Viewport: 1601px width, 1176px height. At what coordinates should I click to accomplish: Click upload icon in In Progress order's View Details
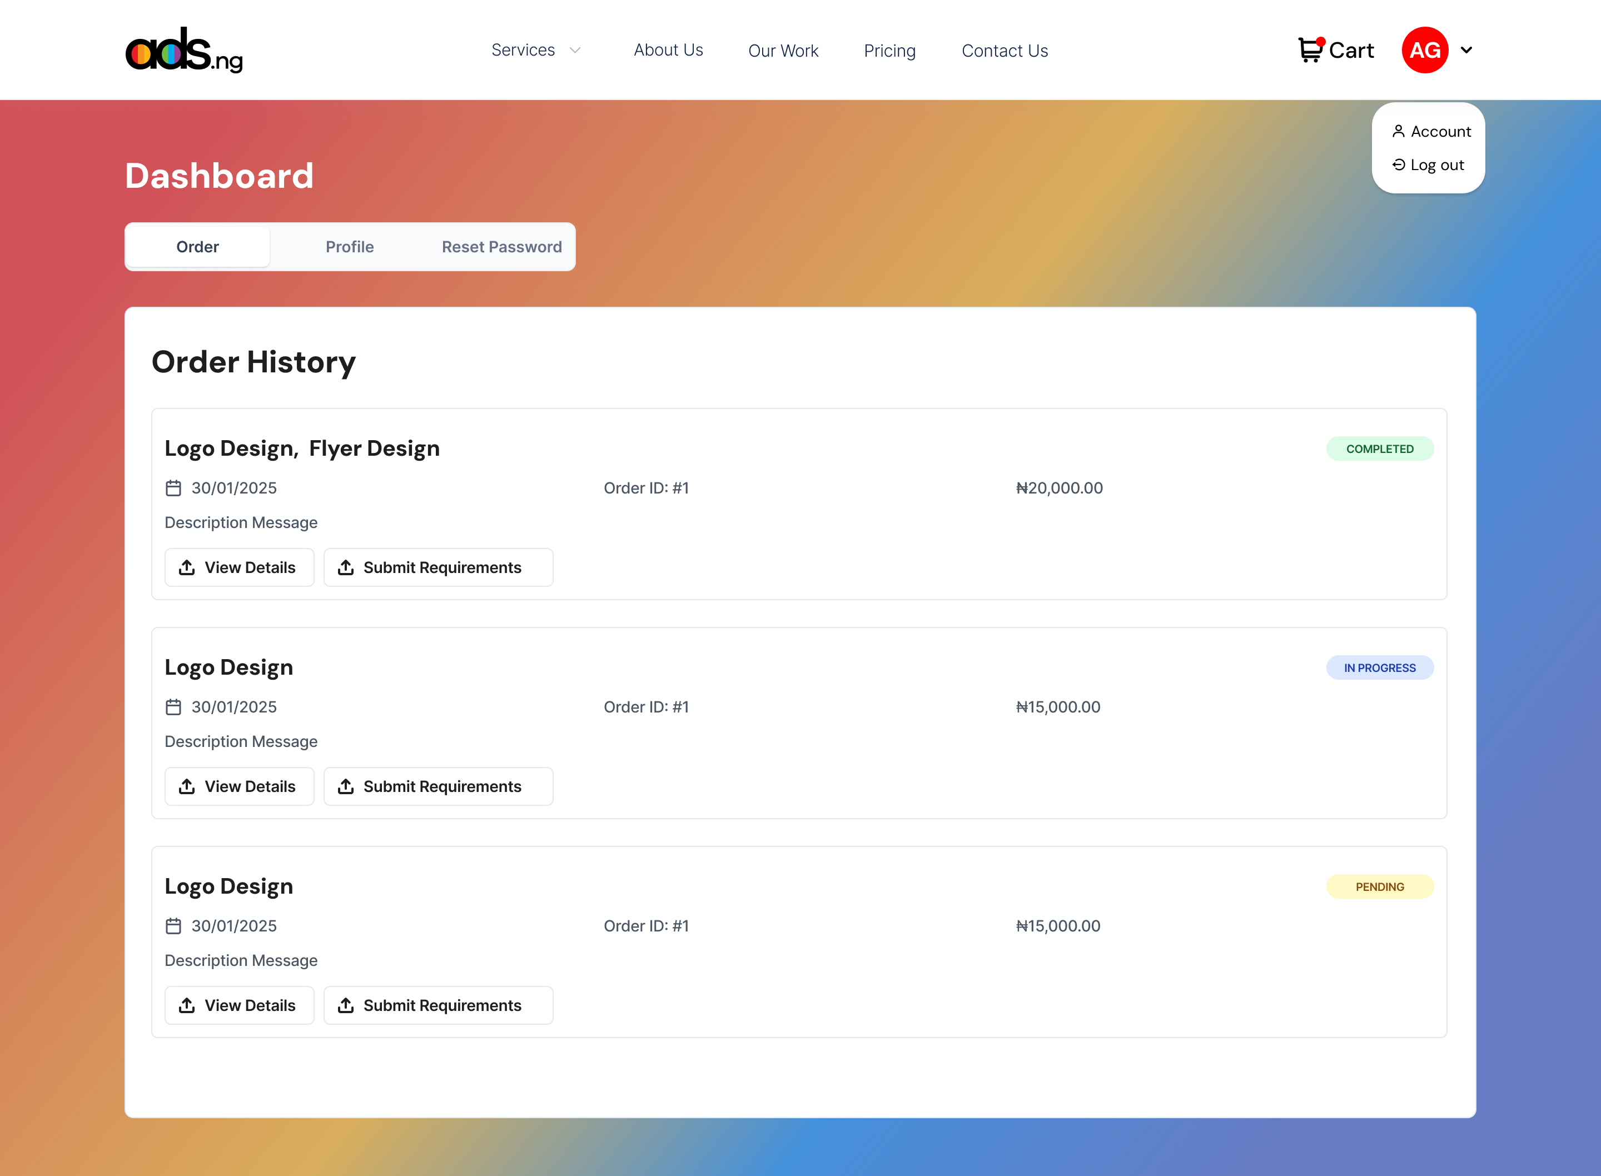click(x=187, y=786)
